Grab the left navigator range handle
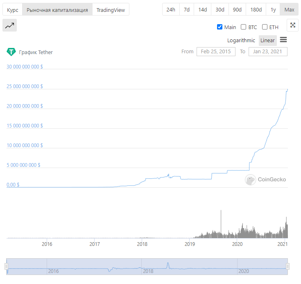 (x=6, y=266)
